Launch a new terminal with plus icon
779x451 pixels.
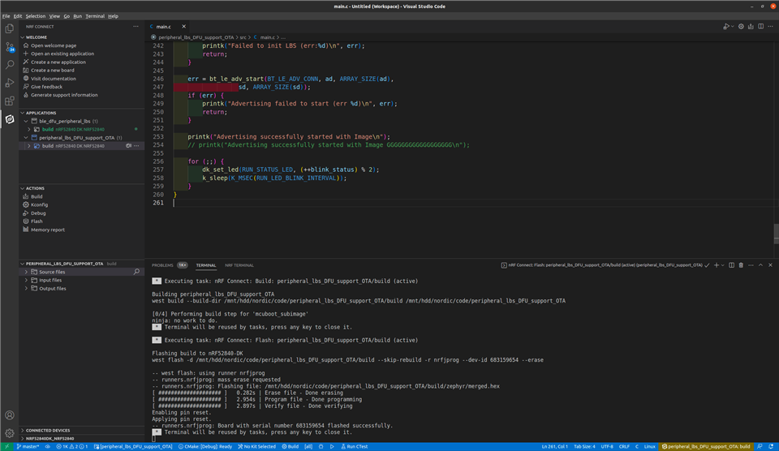(717, 265)
